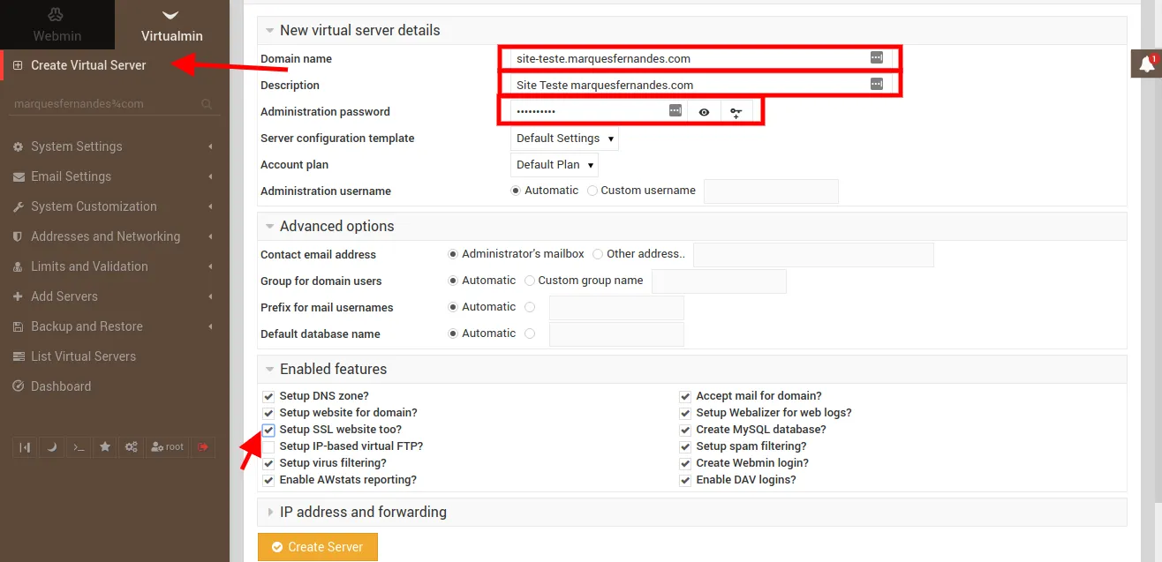Click the Create Server button
The width and height of the screenshot is (1162, 562).
pos(317,547)
